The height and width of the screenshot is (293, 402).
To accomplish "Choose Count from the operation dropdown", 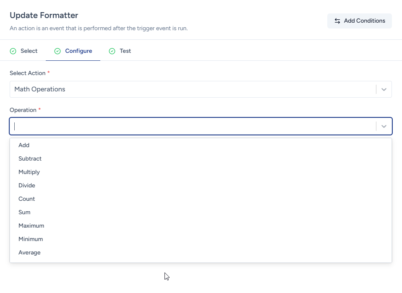I will pyautogui.click(x=27, y=199).
